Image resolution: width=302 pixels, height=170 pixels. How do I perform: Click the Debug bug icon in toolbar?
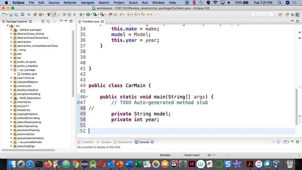(81, 15)
